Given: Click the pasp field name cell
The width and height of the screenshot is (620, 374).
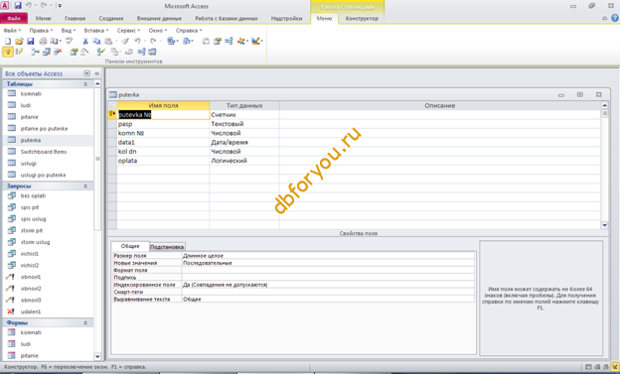Looking at the screenshot, I should (x=163, y=124).
